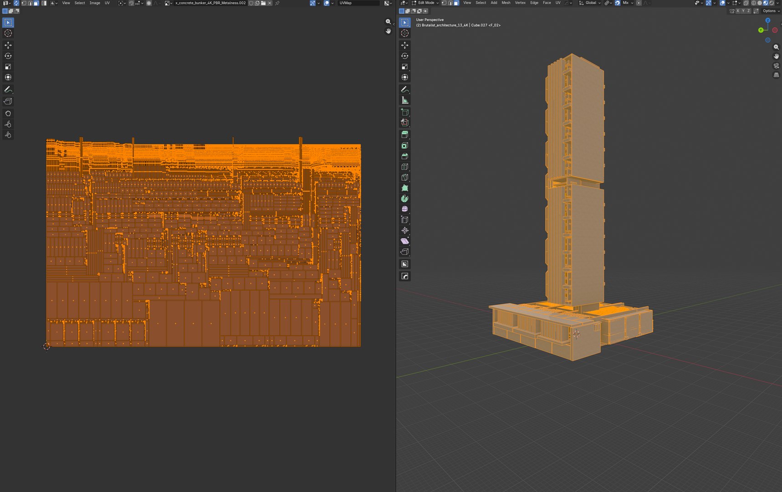Screen dimensions: 782x492
Task: Select the Pinch tool in UV editor
Action: click(x=8, y=135)
